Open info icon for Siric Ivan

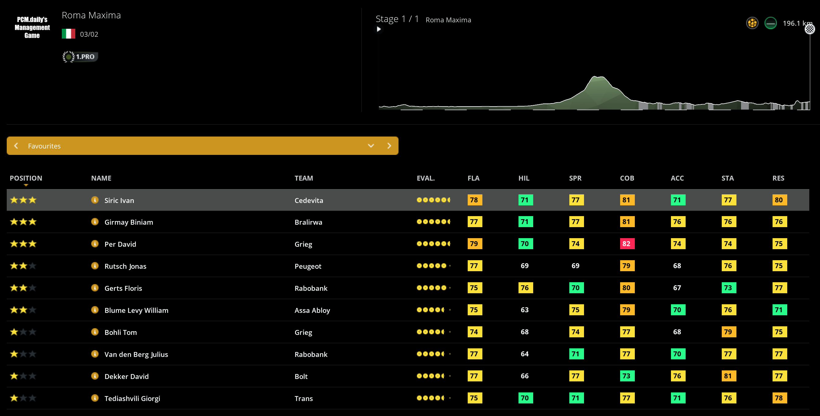[95, 200]
